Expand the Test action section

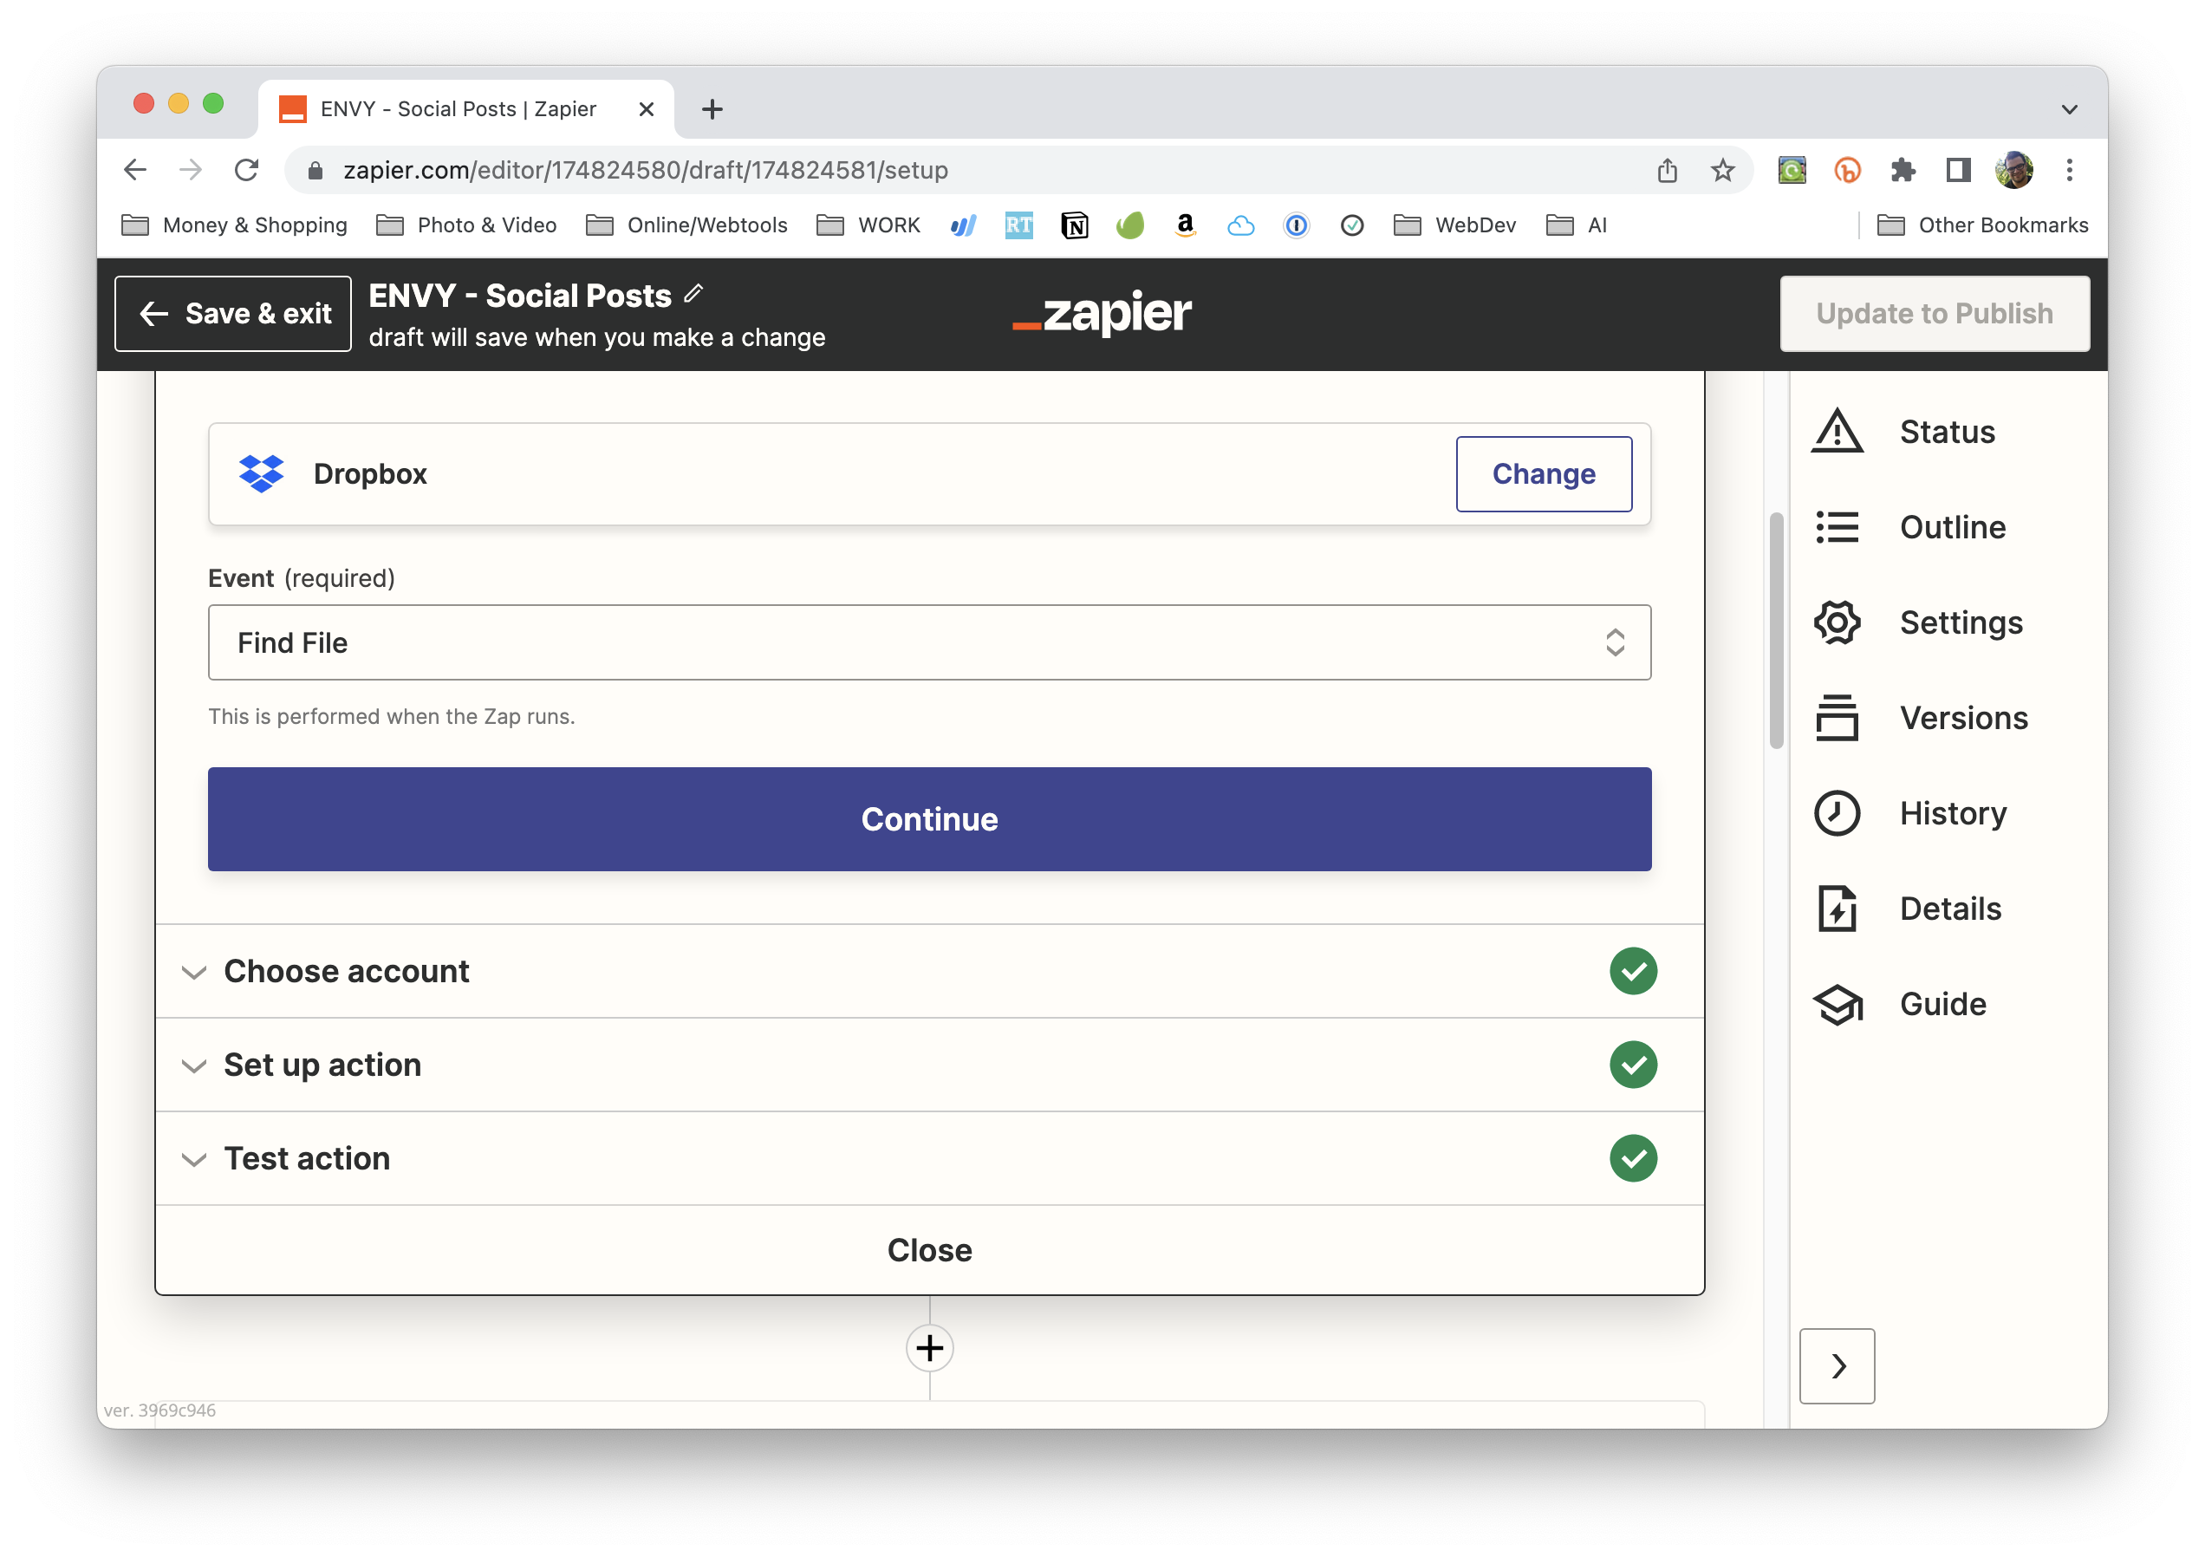point(930,1158)
